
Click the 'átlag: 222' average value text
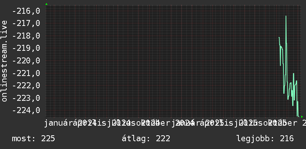[x=146, y=139]
